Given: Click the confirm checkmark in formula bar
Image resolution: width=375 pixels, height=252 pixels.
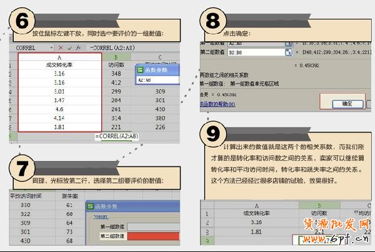Looking at the screenshot, I should [x=69, y=47].
